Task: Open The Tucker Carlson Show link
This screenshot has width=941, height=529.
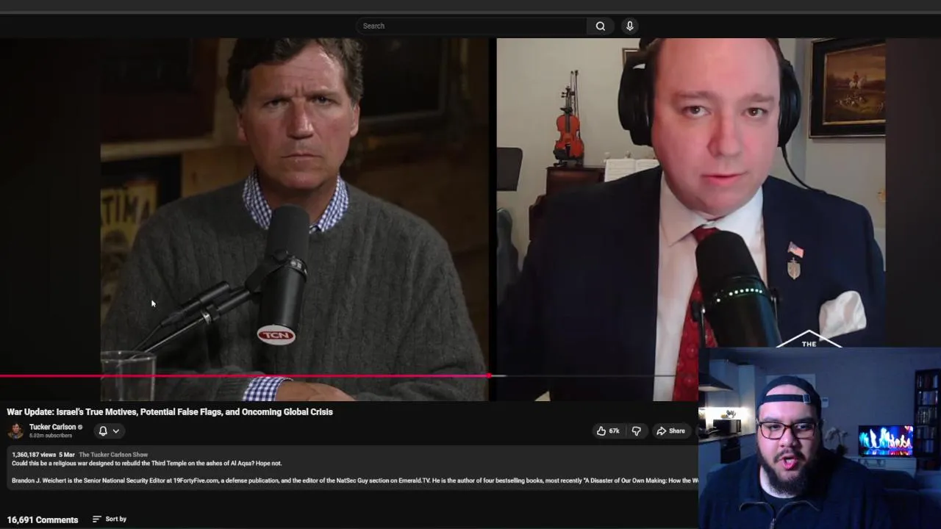Action: pyautogui.click(x=113, y=455)
